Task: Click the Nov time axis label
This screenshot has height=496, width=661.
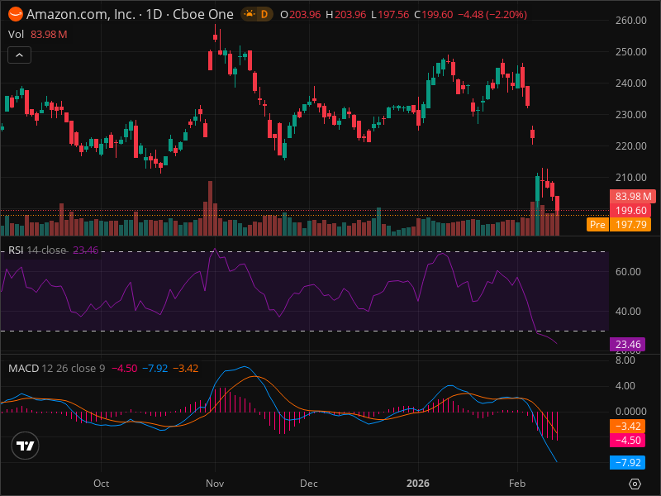Action: (x=215, y=484)
